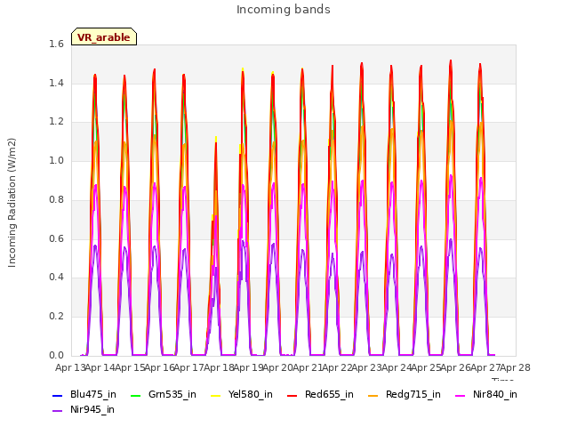The width and height of the screenshot is (569, 427).
Task: Click the VR_arable annotation label
Action: (104, 37)
